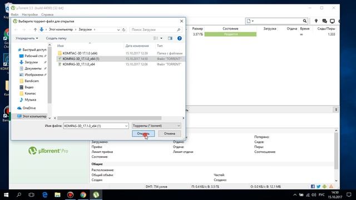The width and height of the screenshot is (356, 200).
Task: Click the horizontal scrollbar in file list
Action: point(109,118)
